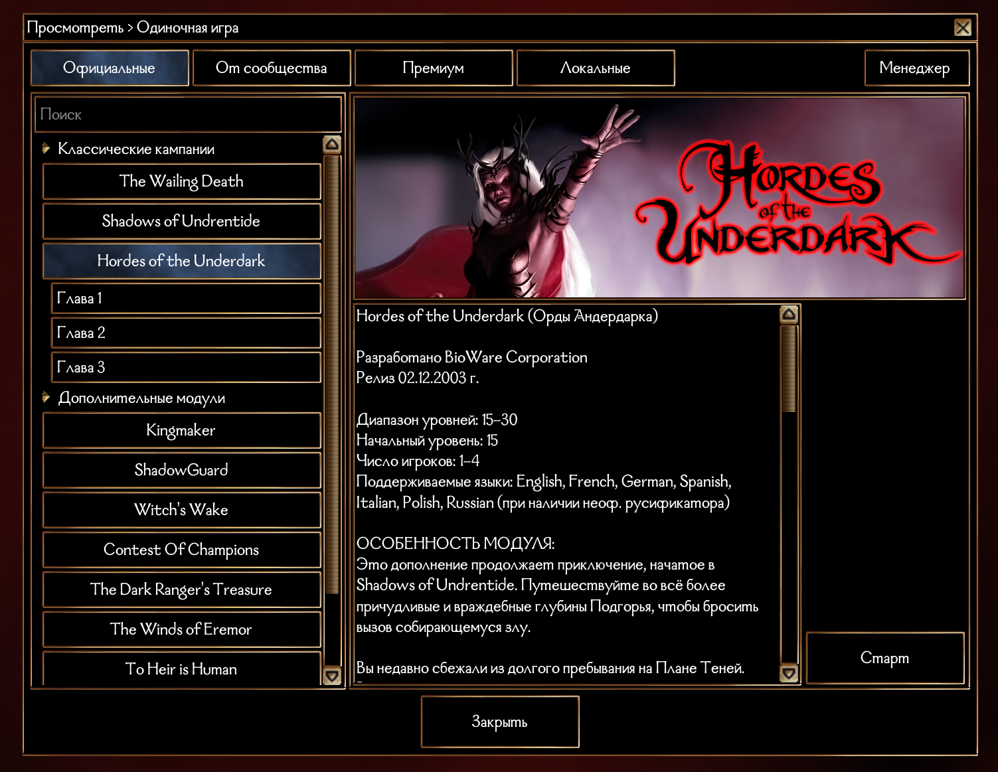Click the 'Поддерживаемые языки' line in description
The height and width of the screenshot is (772, 998).
pyautogui.click(x=544, y=492)
